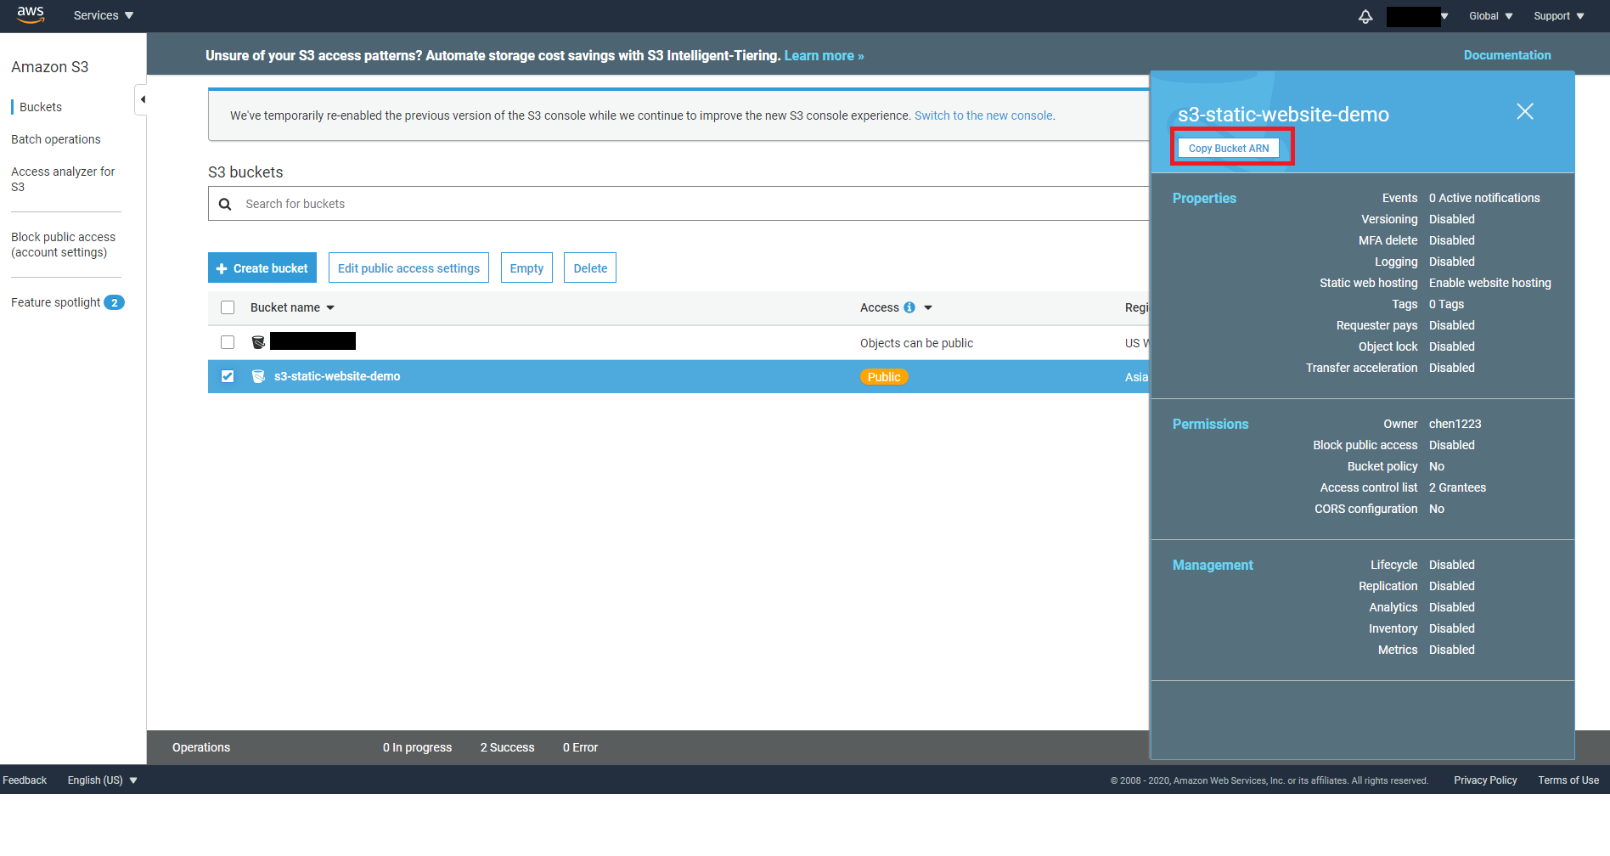Follow the Learn more link
The image size is (1610, 856).
point(824,56)
